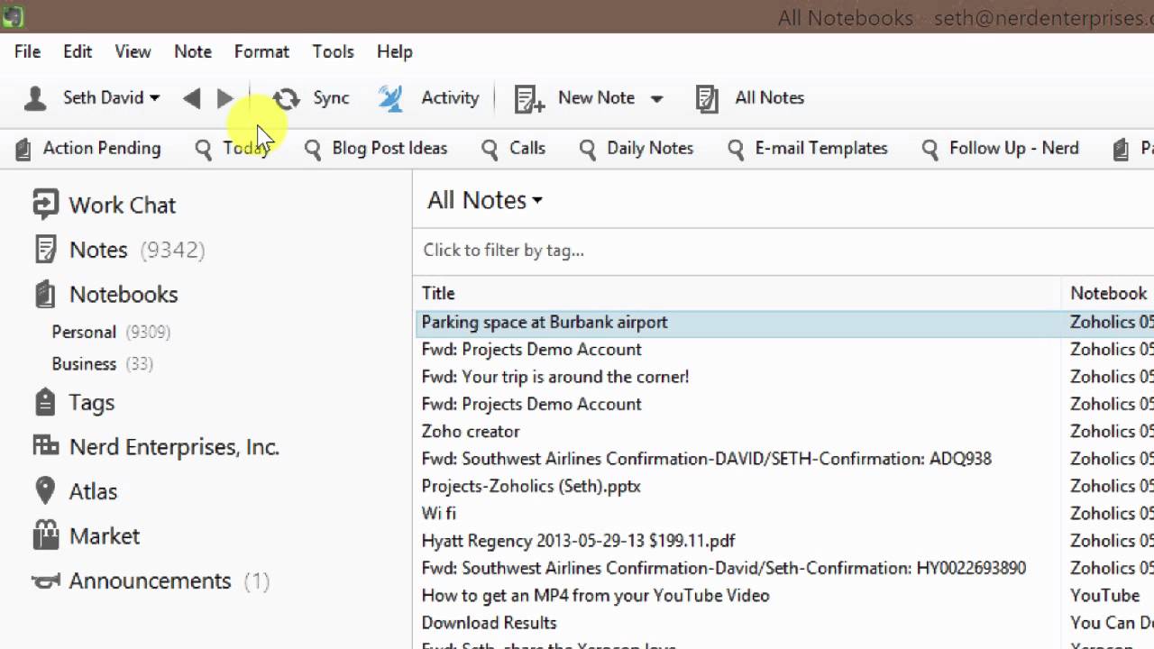This screenshot has height=649, width=1154.
Task: Click the Market shop icon
Action: click(45, 535)
